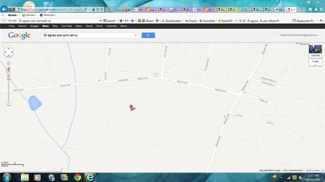Select Gmail in the Google navigation bar
This screenshot has height=182, width=325.
[x=89, y=26]
